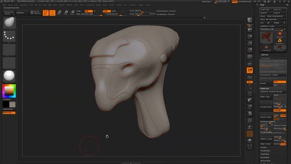Collapse the Geometry section

(266, 58)
